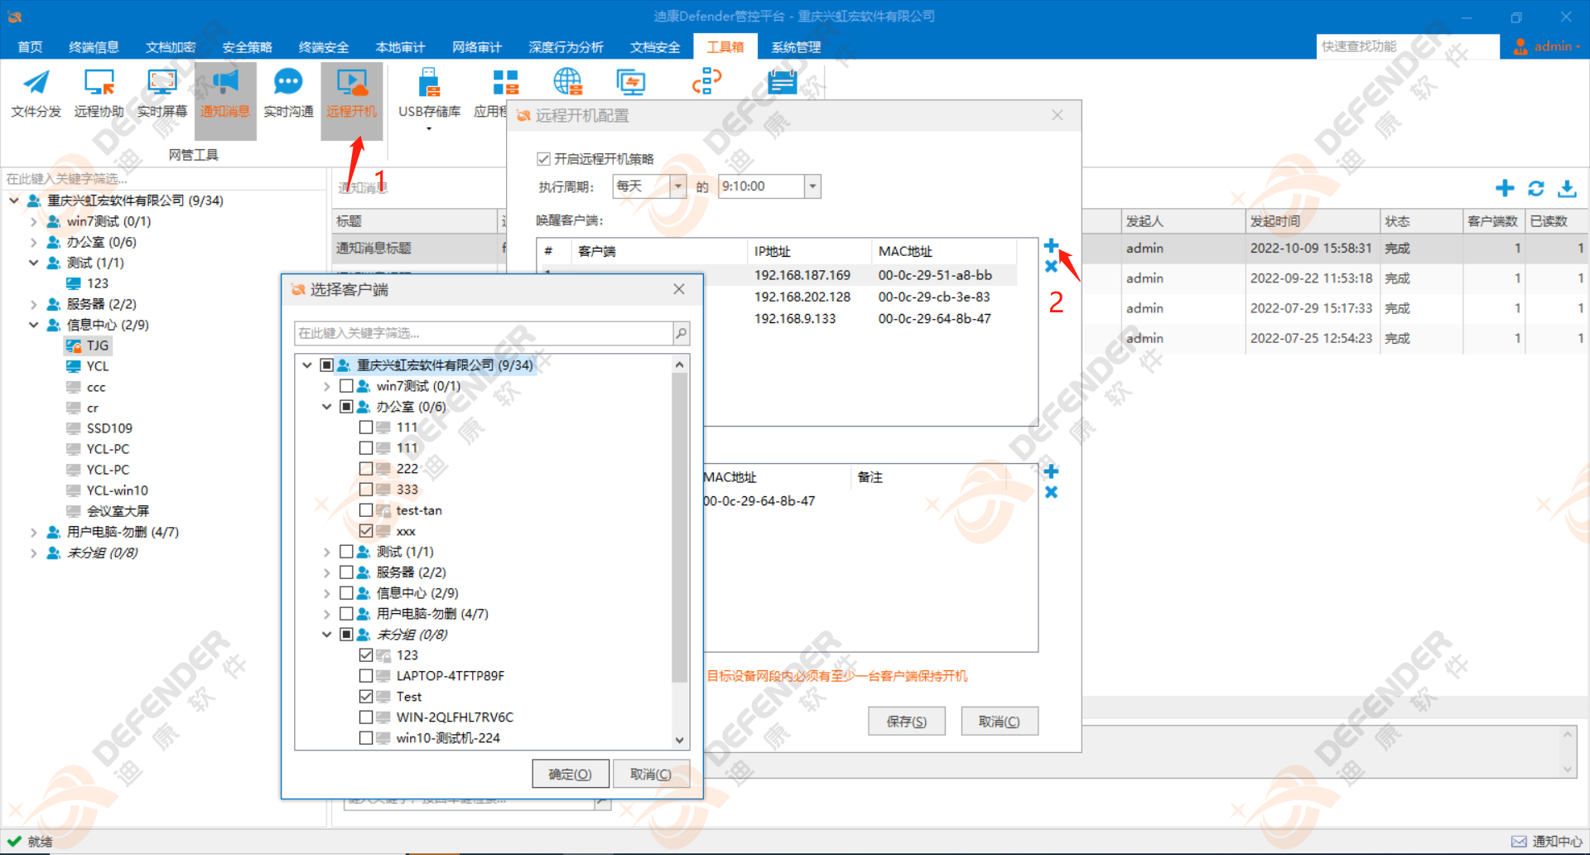Click the 快速查找功能 search field

(1408, 46)
